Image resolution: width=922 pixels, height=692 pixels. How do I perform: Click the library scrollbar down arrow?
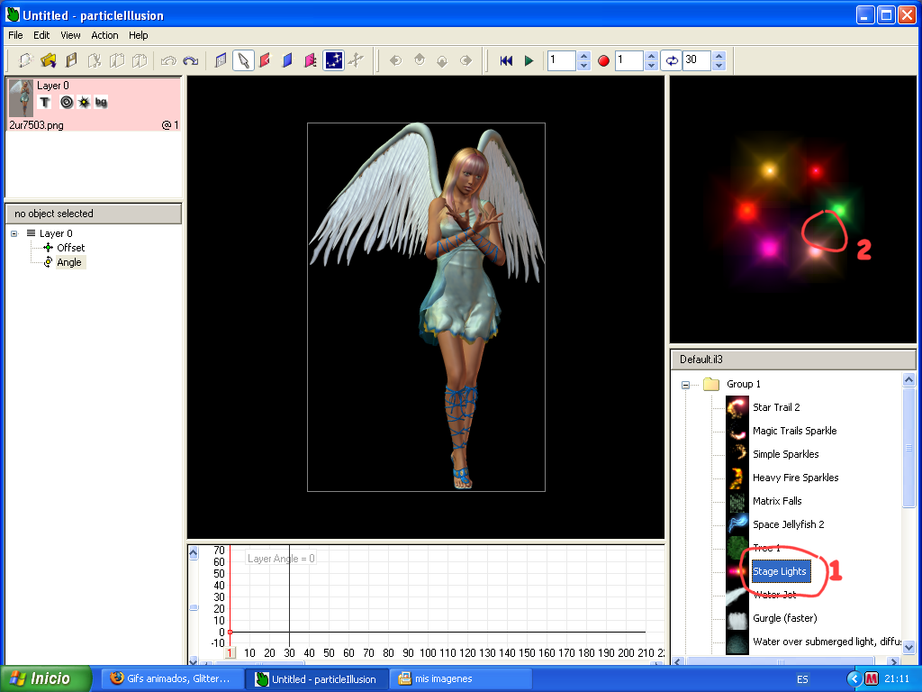[908, 647]
